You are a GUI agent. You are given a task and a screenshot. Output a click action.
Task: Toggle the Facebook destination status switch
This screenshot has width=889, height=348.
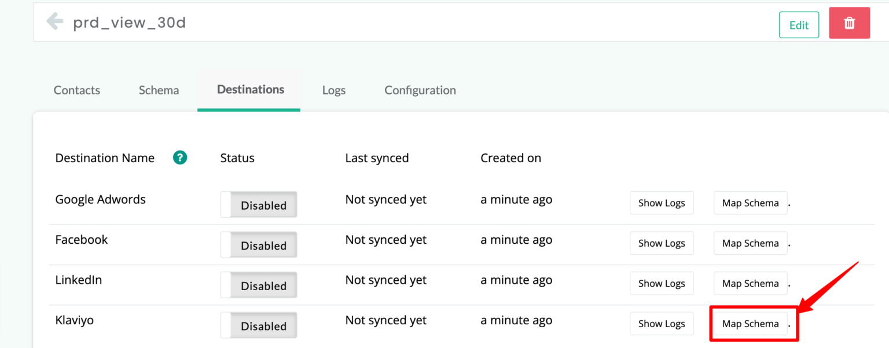coord(259,244)
